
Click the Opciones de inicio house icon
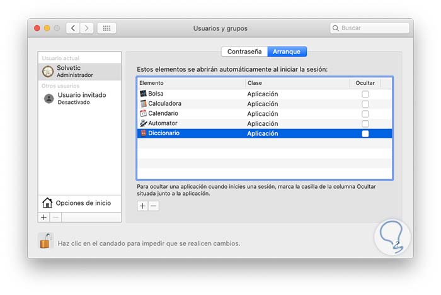tap(47, 203)
